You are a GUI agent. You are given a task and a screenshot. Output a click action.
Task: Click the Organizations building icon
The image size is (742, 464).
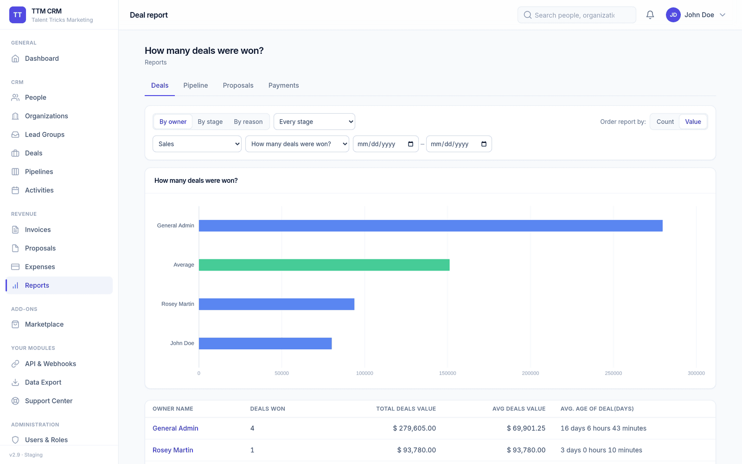click(x=15, y=116)
